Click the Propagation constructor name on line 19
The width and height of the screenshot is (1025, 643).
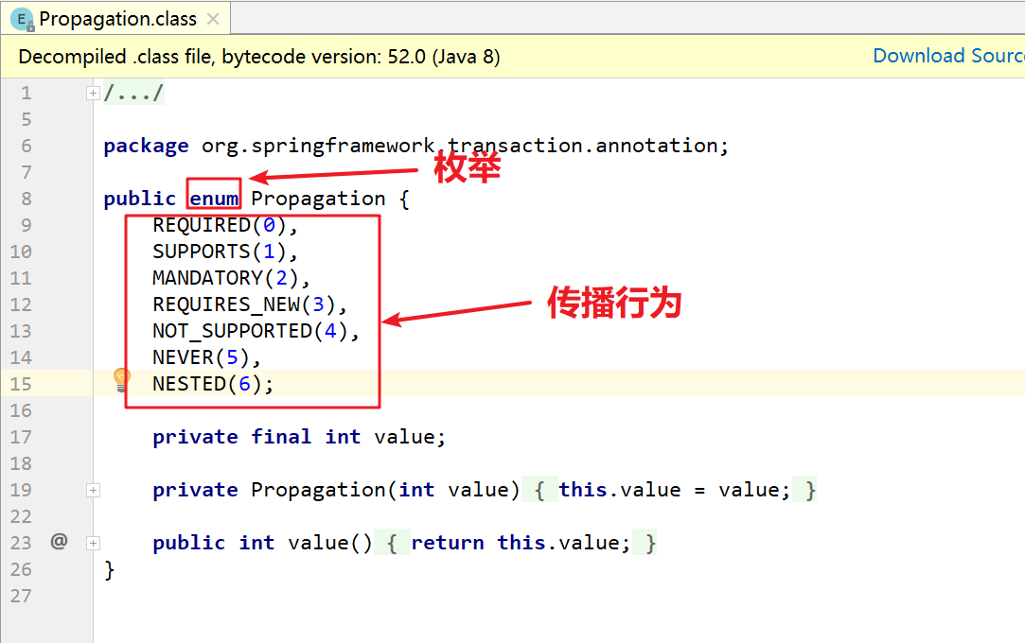(318, 490)
